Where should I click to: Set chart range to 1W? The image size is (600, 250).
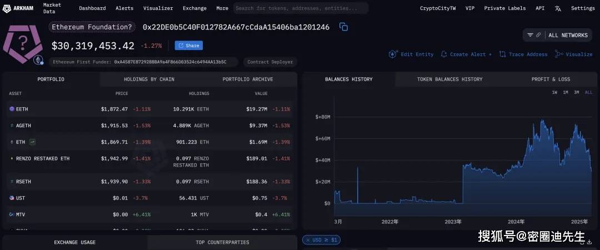click(x=554, y=92)
